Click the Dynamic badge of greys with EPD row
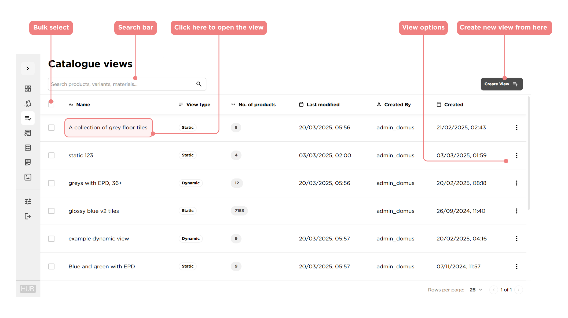Screen dimensions: 568x318 pyautogui.click(x=190, y=183)
